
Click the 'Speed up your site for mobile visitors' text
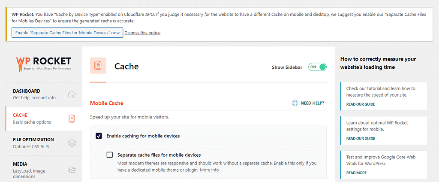click(129, 117)
